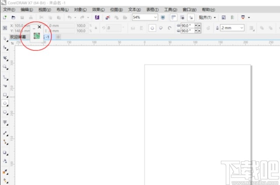
Task: Select the Shape tool in the toolbox
Action: pyautogui.click(x=5, y=48)
